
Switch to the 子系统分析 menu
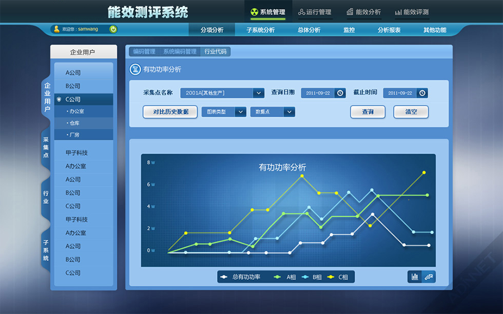point(260,30)
